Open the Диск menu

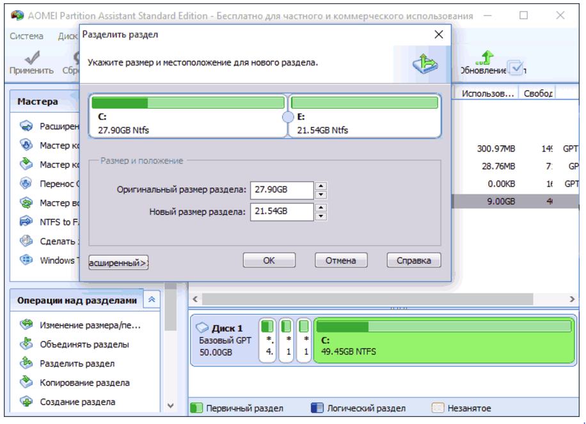pos(68,36)
